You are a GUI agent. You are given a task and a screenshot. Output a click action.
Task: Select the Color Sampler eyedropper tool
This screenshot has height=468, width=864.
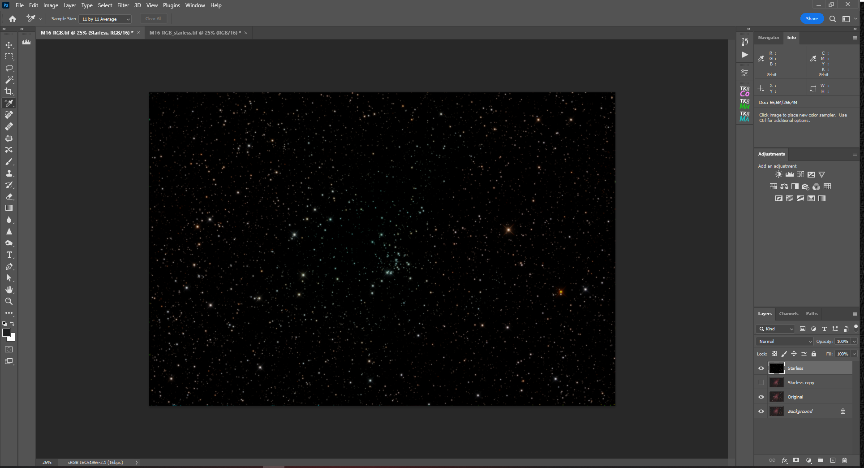[x=9, y=103]
